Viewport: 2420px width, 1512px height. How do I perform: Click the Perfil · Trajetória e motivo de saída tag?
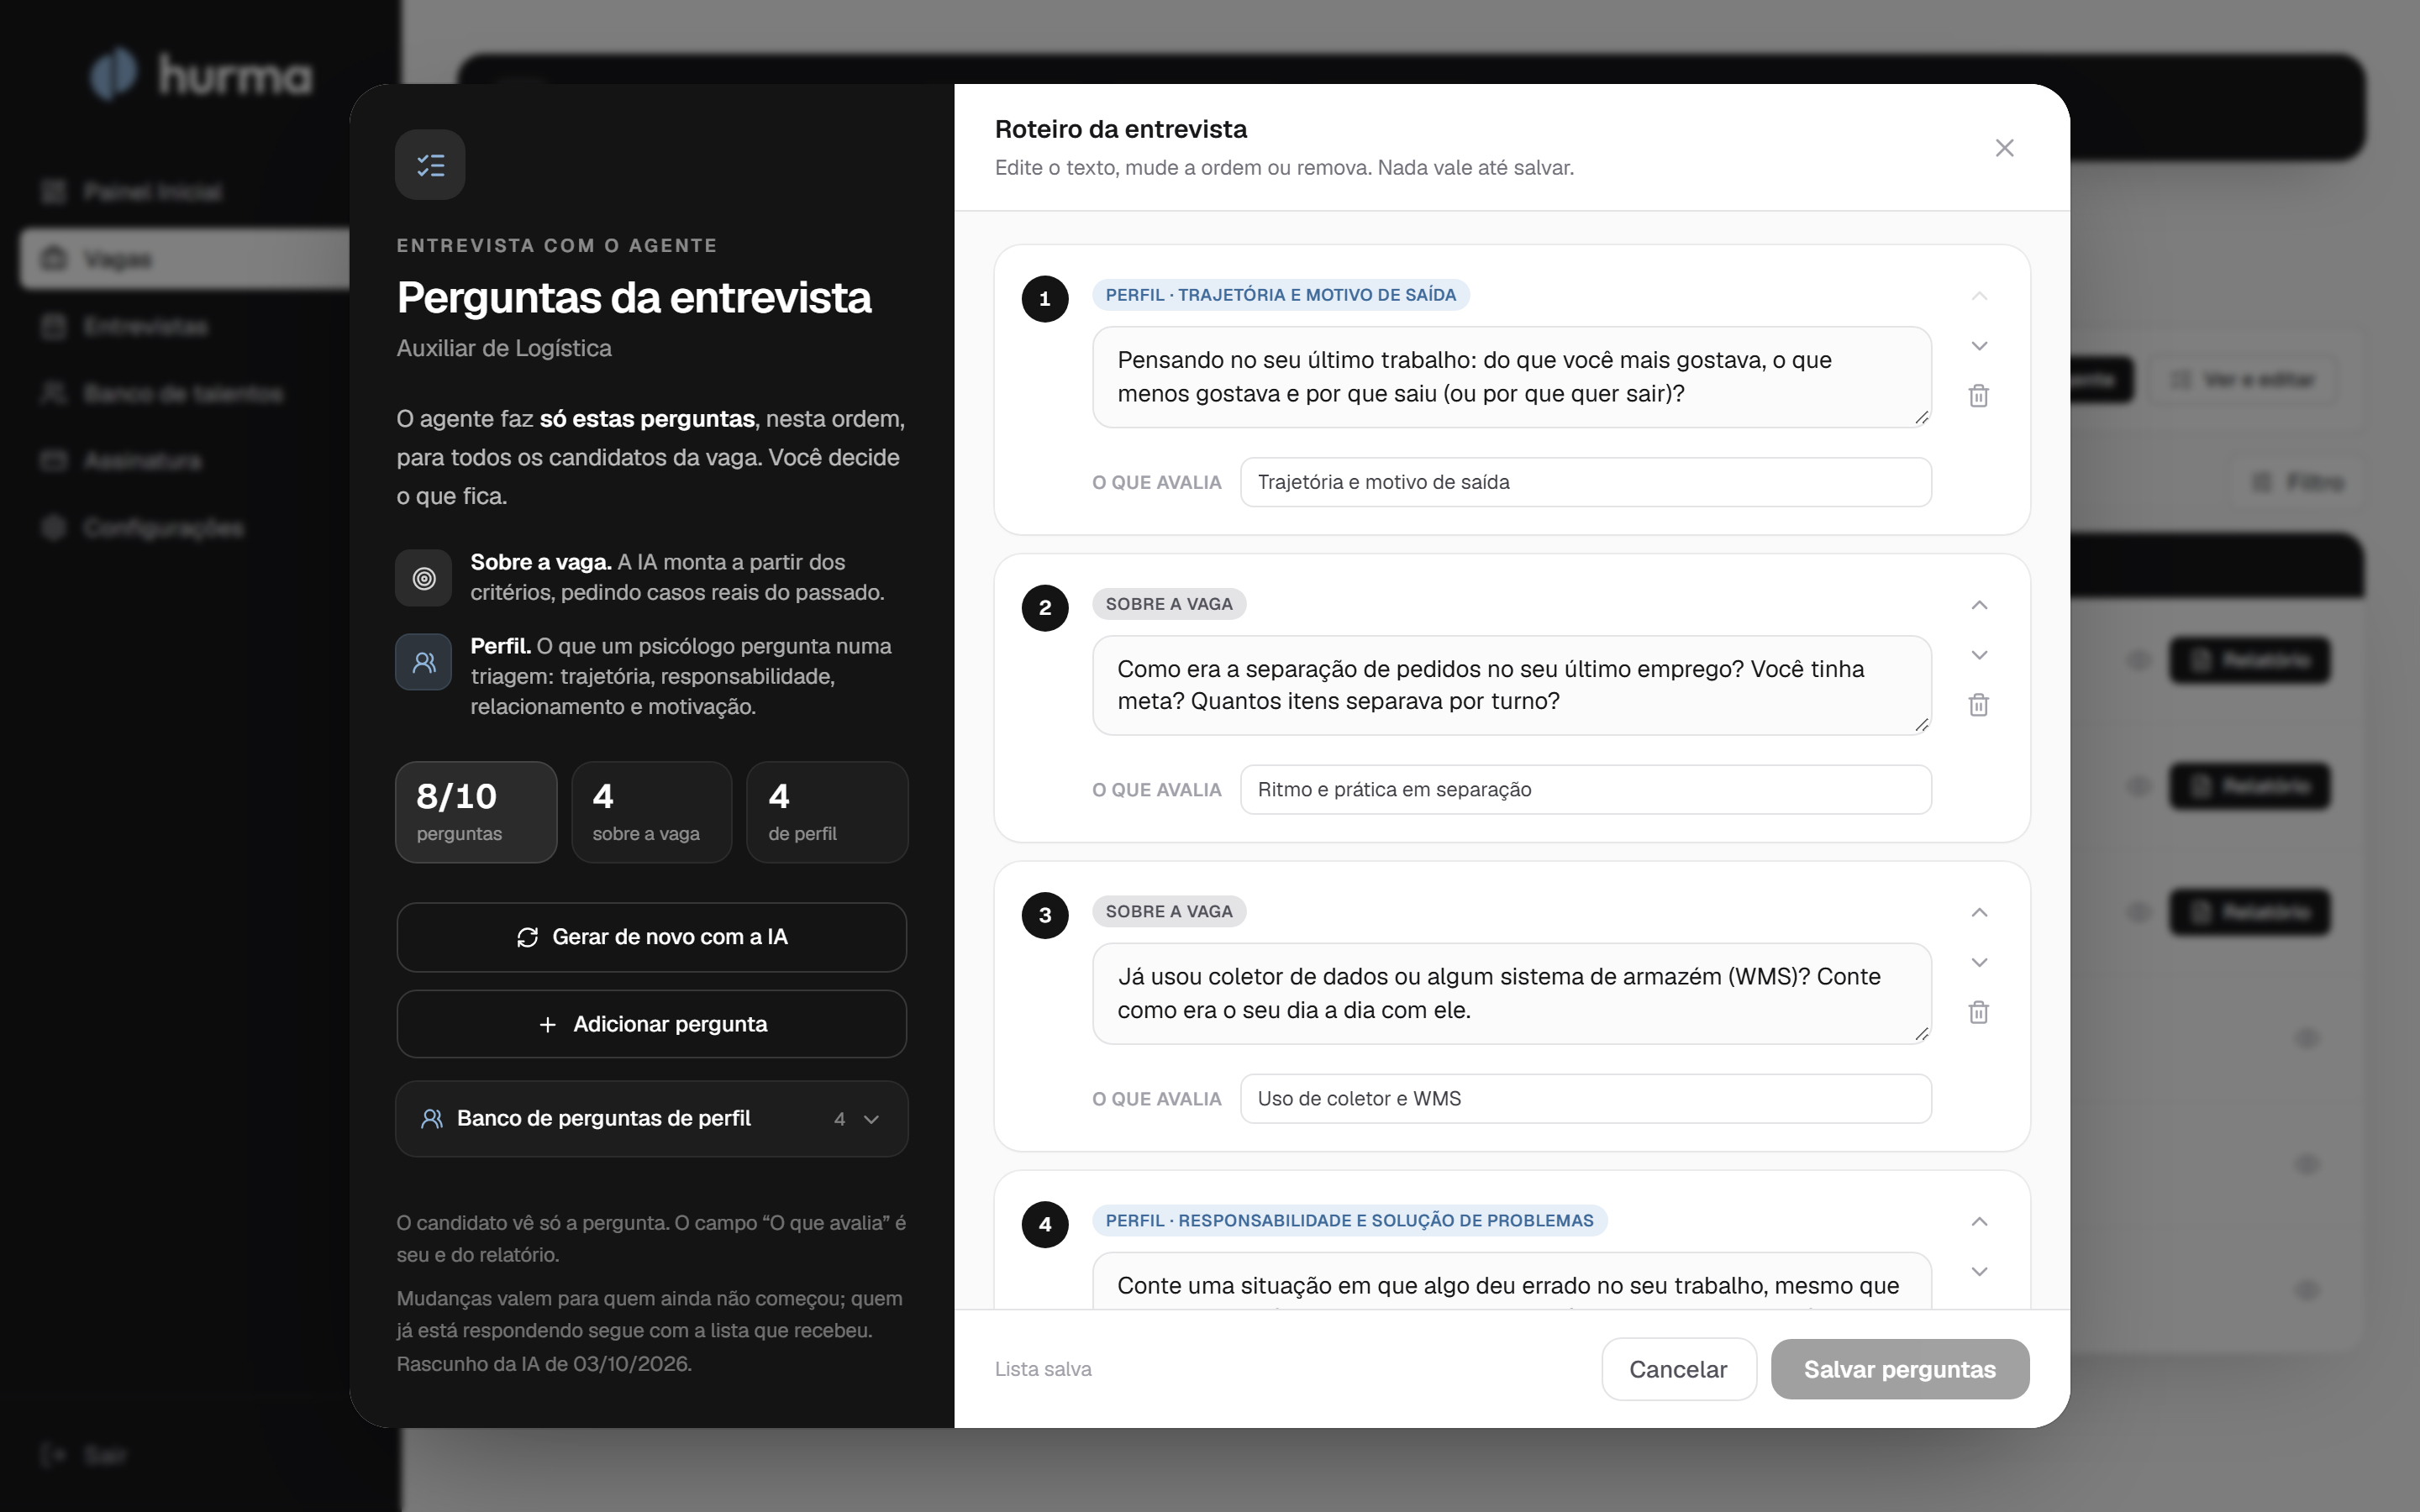point(1281,295)
